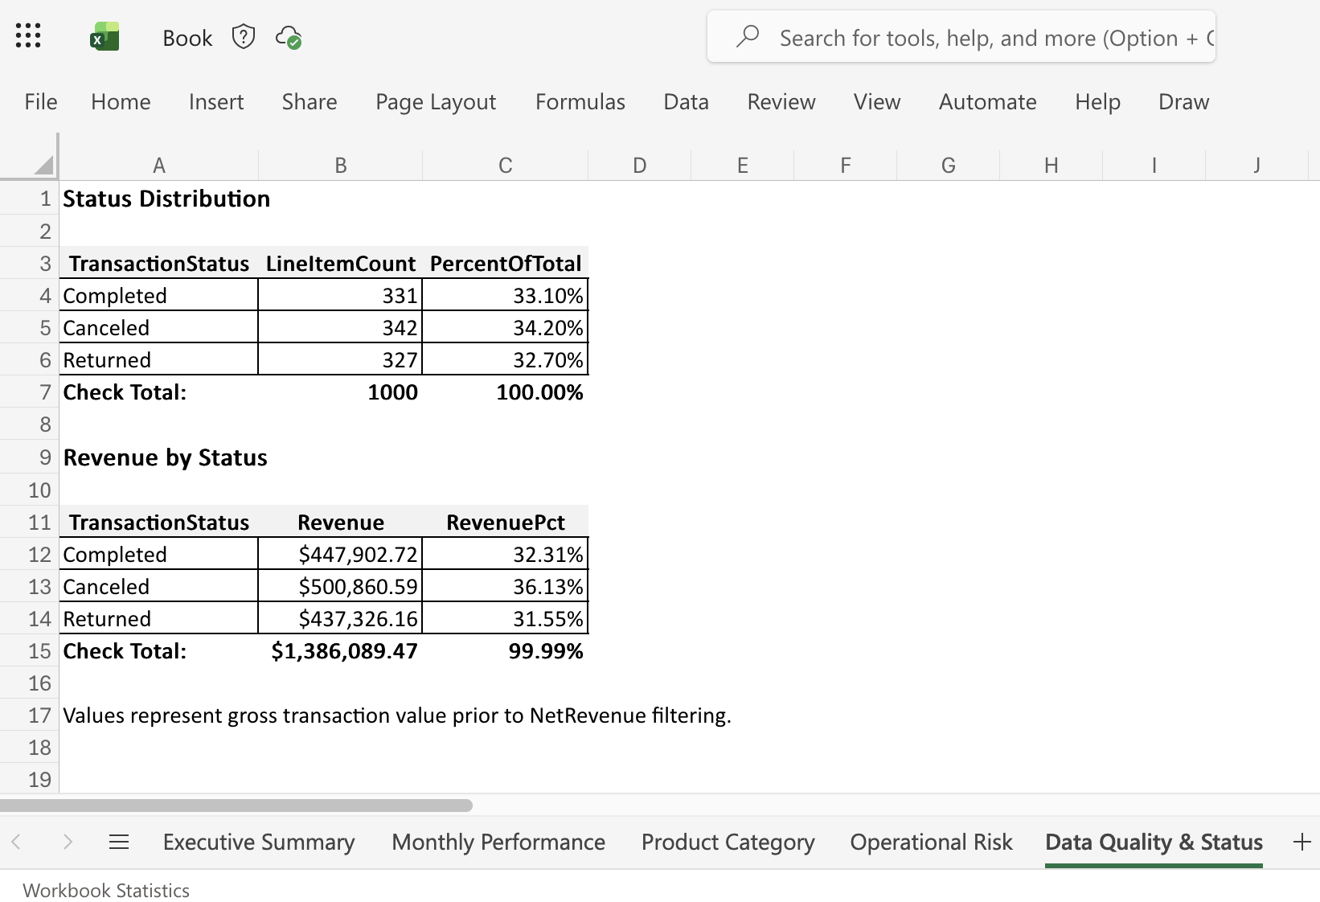Open the sheet list hamburger icon

click(x=119, y=842)
